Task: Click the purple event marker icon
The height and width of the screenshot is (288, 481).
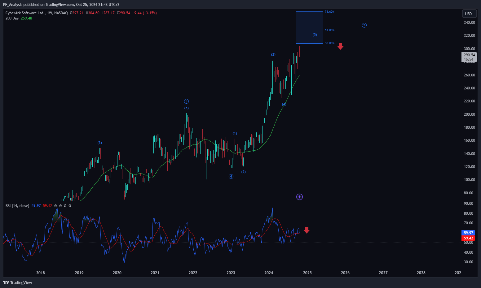Action: tap(299, 197)
